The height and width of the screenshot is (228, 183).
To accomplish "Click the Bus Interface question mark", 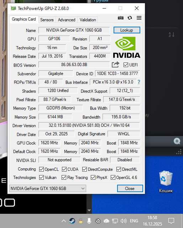I will pyautogui.click(x=139, y=82).
